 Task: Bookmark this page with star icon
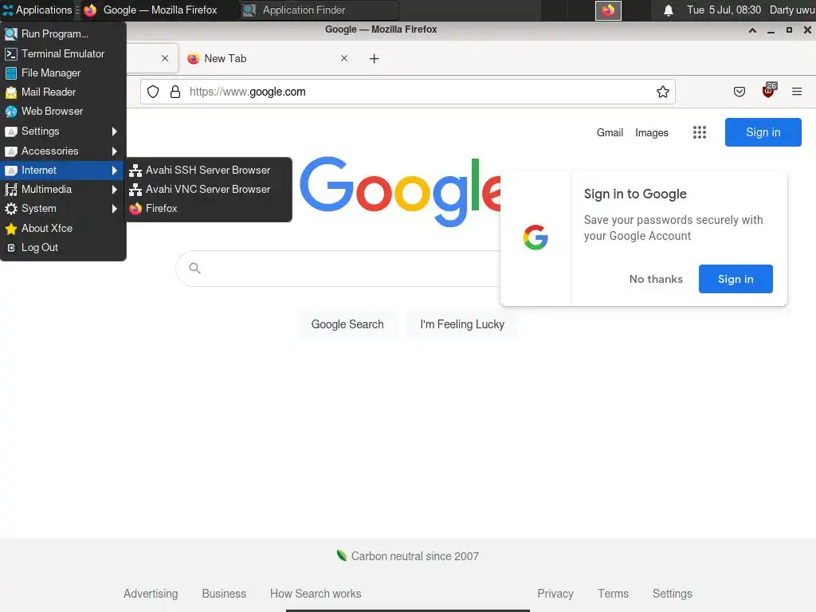click(x=662, y=92)
